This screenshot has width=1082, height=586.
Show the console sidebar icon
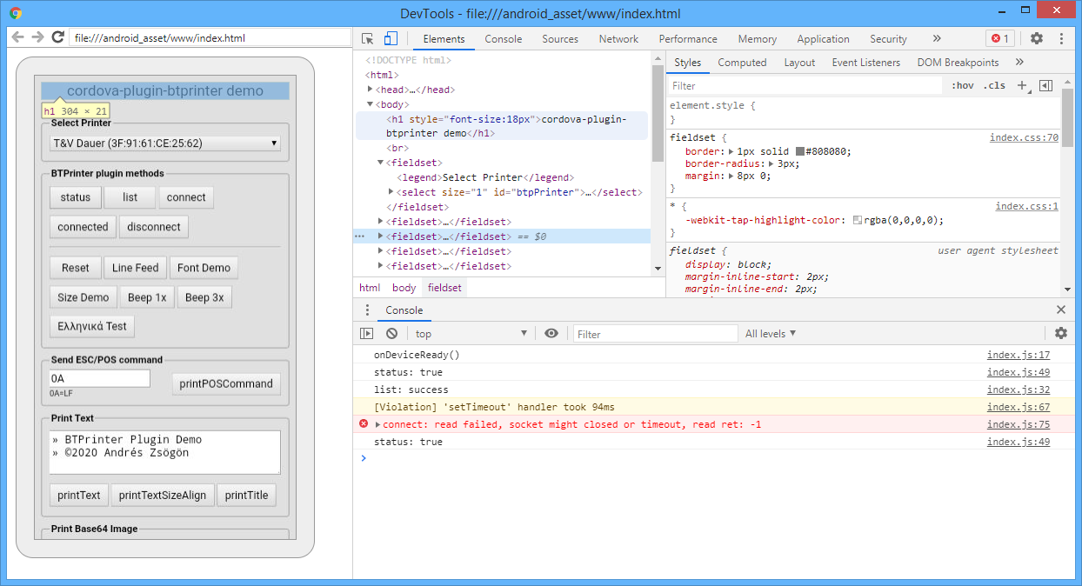coord(367,334)
